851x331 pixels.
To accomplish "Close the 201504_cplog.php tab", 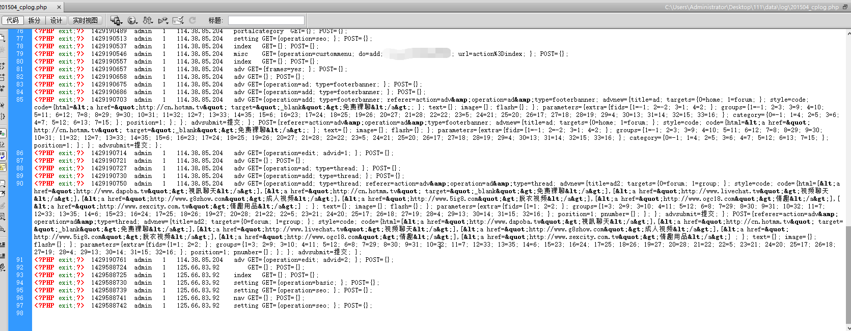I will [x=59, y=7].
